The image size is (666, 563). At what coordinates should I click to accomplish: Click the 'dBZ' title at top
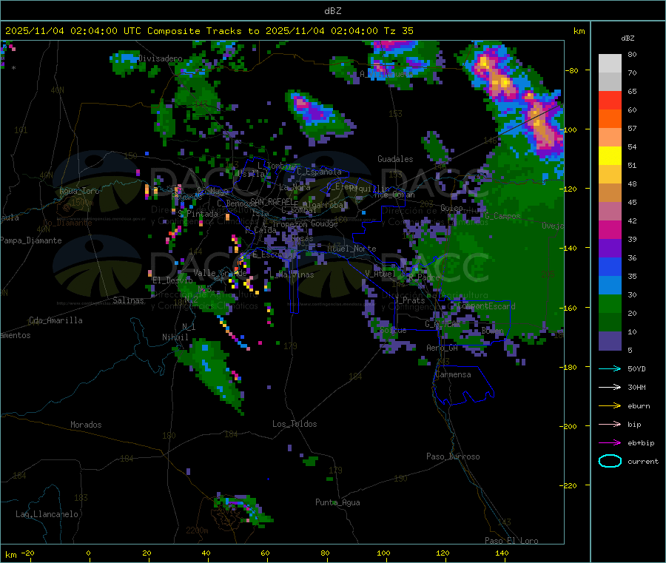point(332,11)
